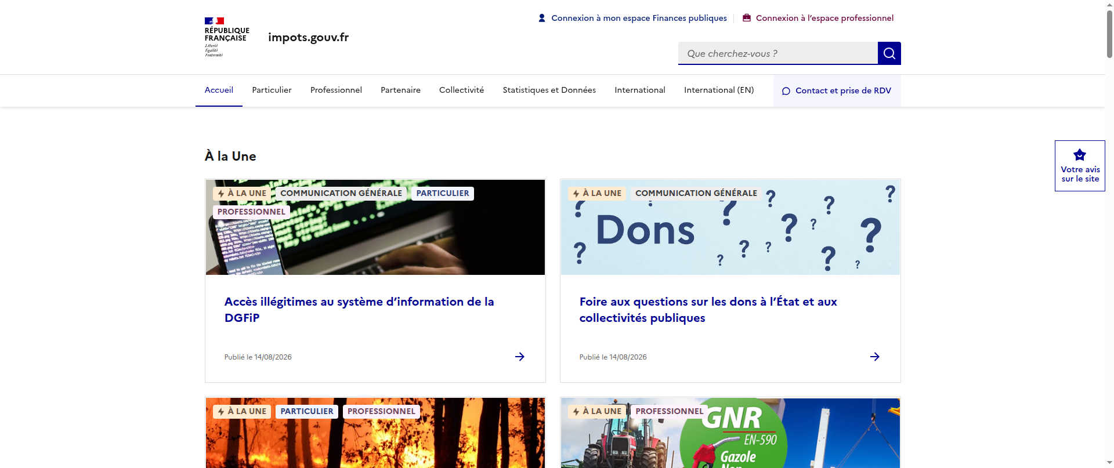This screenshot has height=468, width=1114.
Task: Click the PROFESSIONNEL tag on the GNR card
Action: [x=669, y=412]
